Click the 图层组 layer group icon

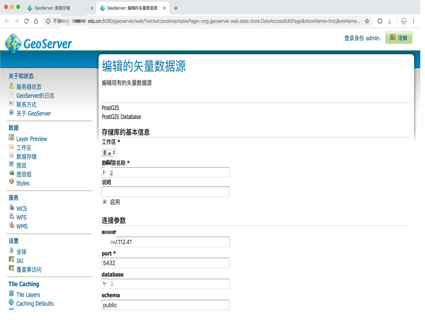pyautogui.click(x=11, y=173)
